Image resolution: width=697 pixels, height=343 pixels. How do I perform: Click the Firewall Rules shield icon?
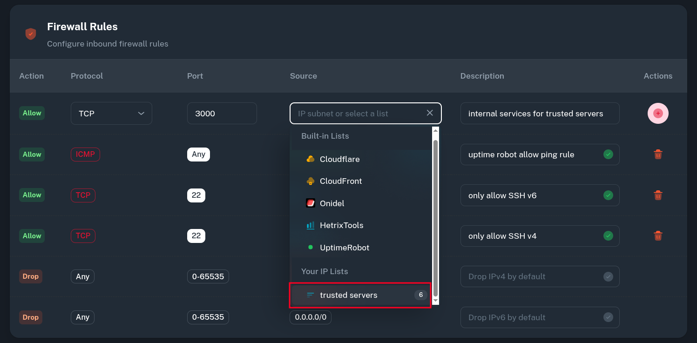click(x=31, y=34)
